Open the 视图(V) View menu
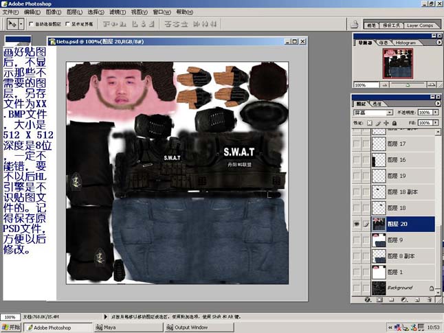Viewport: 444px width, 333px height. [139, 12]
